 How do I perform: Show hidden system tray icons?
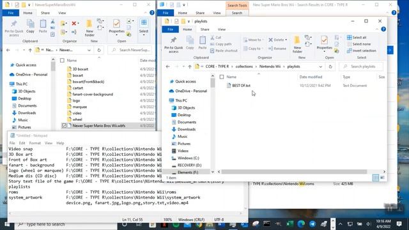tap(340, 224)
